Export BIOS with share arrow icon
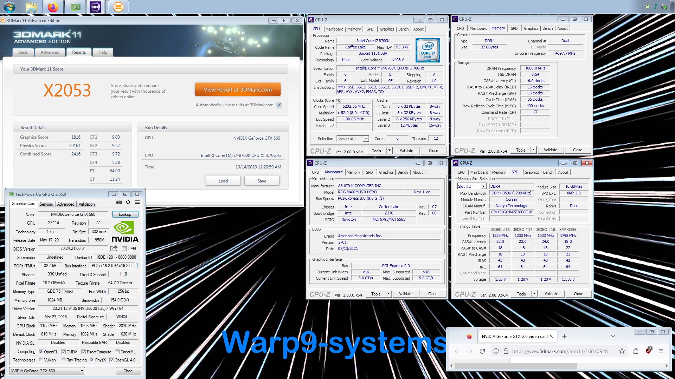675x379 pixels. 114,248
